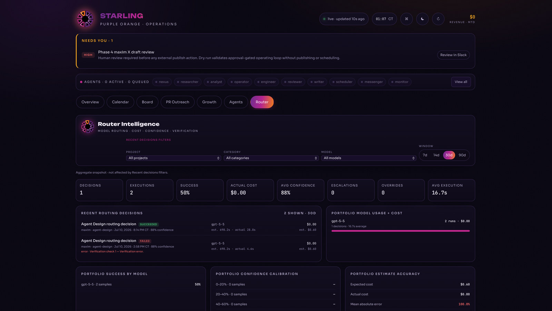552x311 pixels.
Task: Click the Verification check 1 error text
Action: pos(112,251)
